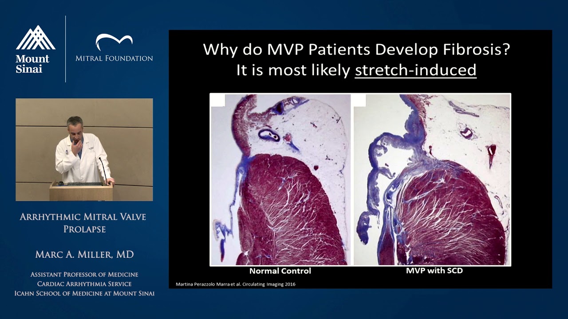This screenshot has width=568, height=319.
Task: Click the Mitral Foundation logo
Action: 114,48
